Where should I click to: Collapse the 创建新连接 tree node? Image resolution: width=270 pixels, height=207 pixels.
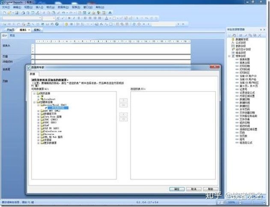pyautogui.click(x=34, y=102)
